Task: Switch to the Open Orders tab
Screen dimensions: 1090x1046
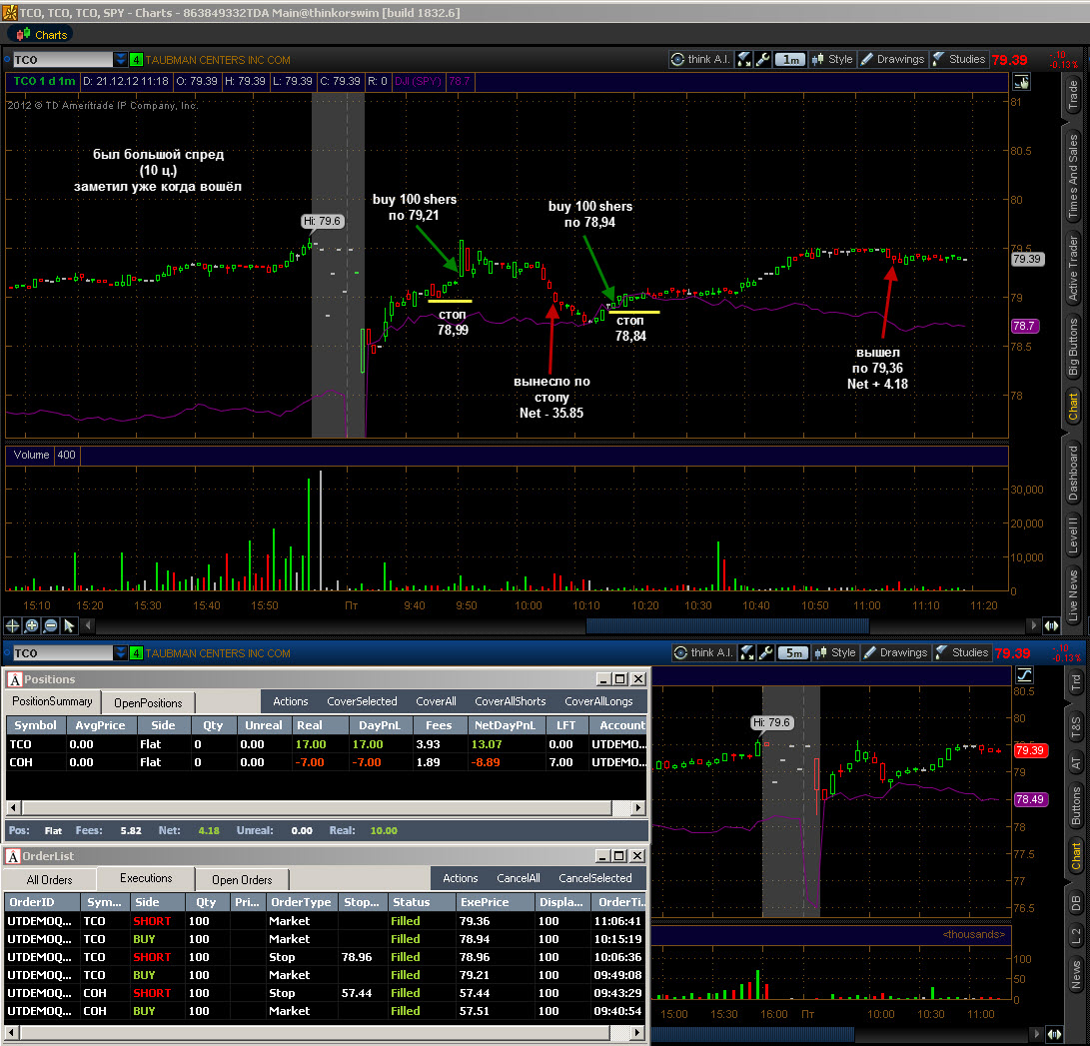Action: point(242,880)
